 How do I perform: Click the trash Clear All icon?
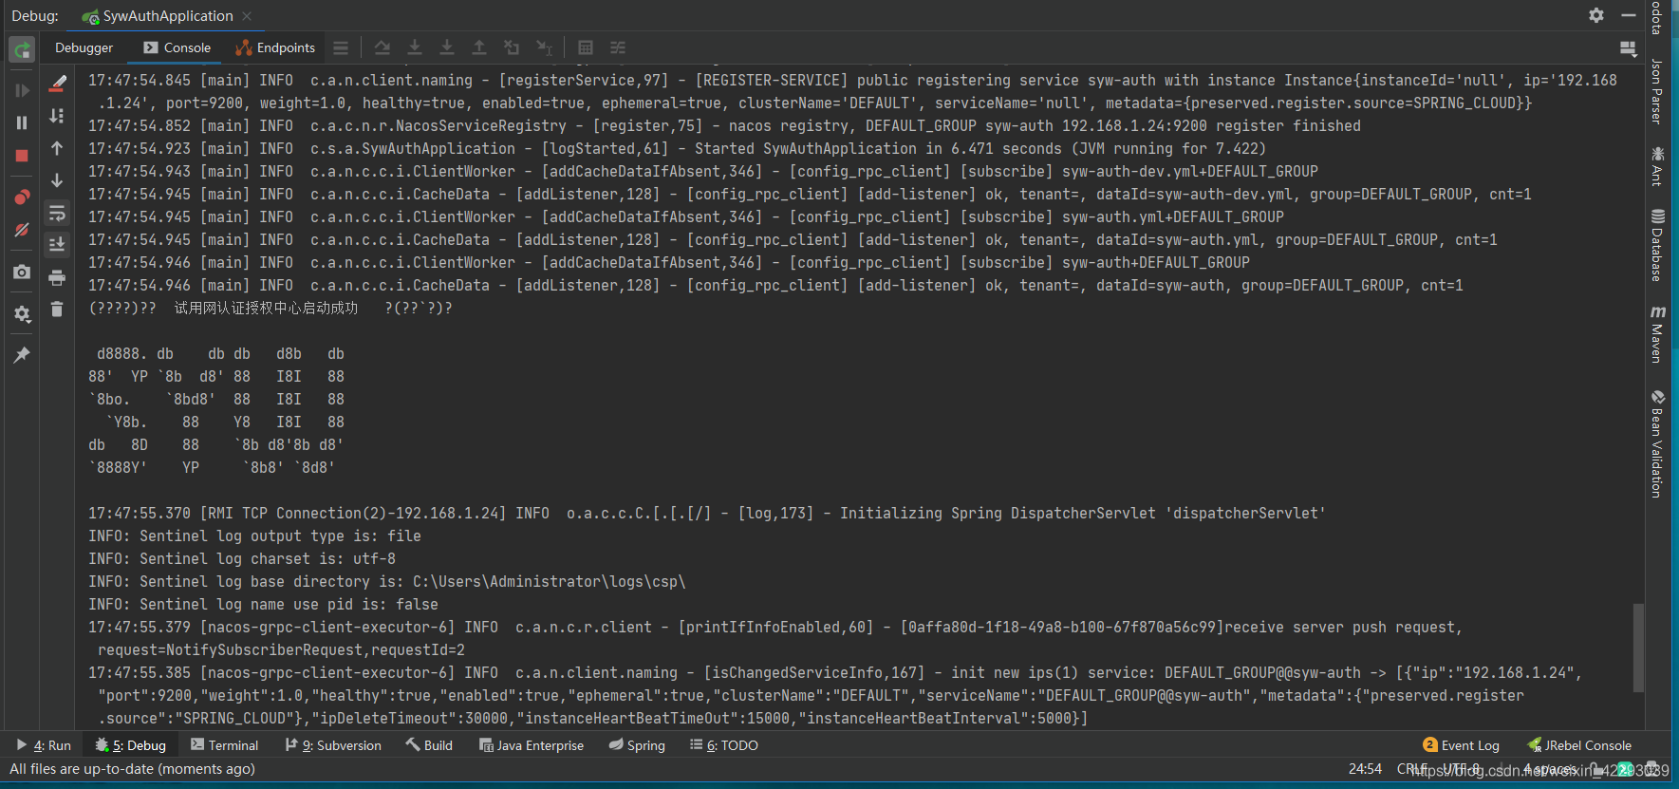(57, 310)
